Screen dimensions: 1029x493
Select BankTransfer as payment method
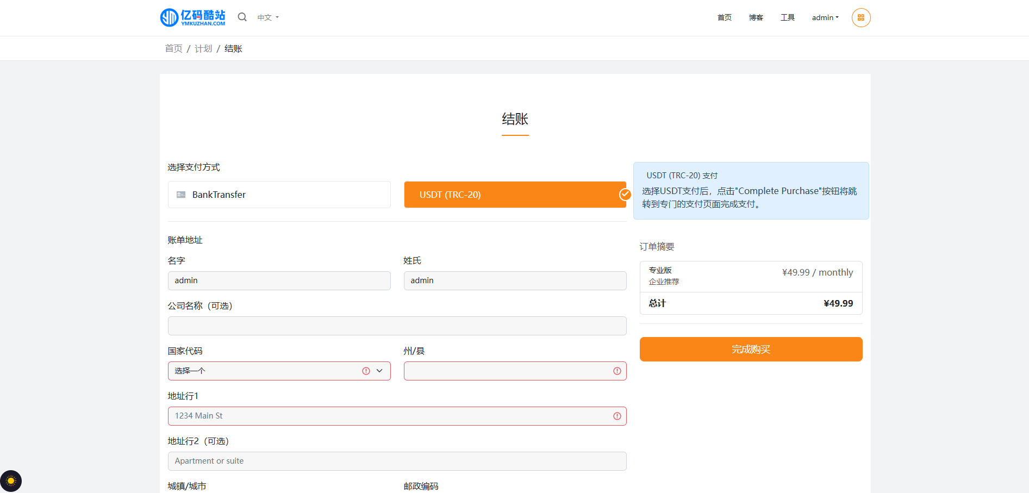[x=279, y=194]
